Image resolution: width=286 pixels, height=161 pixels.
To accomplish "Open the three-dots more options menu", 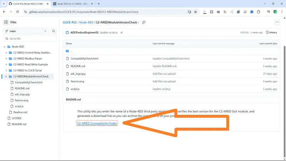I will pos(277,22).
